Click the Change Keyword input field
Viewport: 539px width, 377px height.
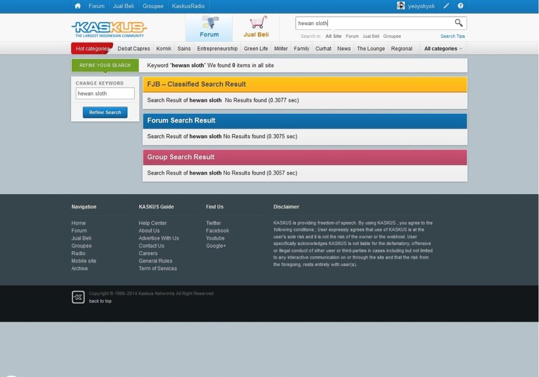pos(105,94)
